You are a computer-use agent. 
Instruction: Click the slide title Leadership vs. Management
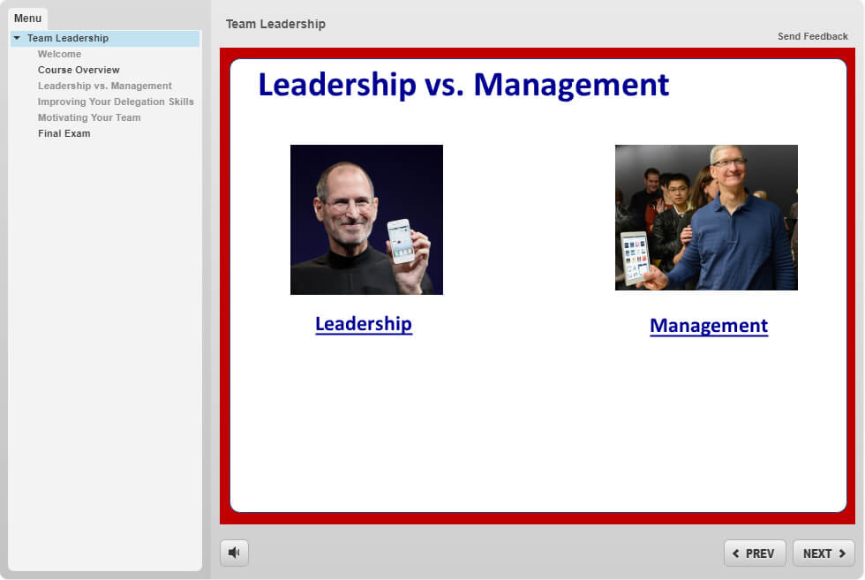(463, 85)
